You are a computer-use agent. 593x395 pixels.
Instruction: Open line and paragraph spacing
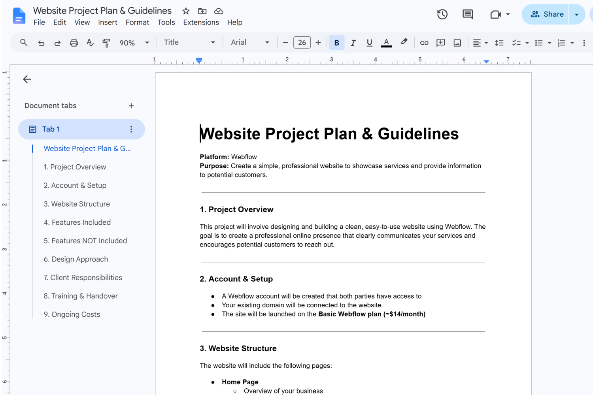(499, 43)
